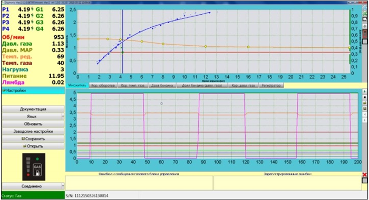Step the recorder forward with right arrow
This screenshot has height=200, width=369.
pos(365,120)
